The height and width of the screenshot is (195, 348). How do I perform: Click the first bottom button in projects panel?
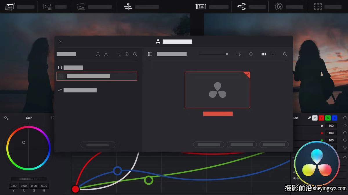(x=209, y=145)
